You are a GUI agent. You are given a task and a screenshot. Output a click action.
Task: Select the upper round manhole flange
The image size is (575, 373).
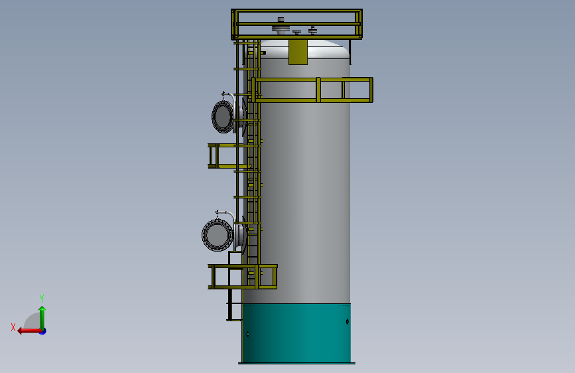coord(222,116)
